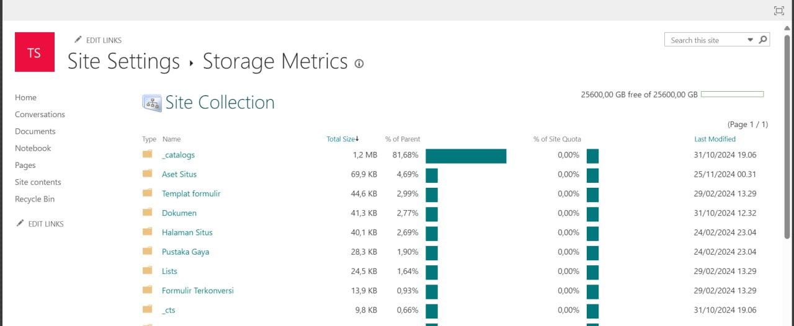Image resolution: width=794 pixels, height=326 pixels.
Task: Click the TS site logo tile
Action: tap(34, 52)
